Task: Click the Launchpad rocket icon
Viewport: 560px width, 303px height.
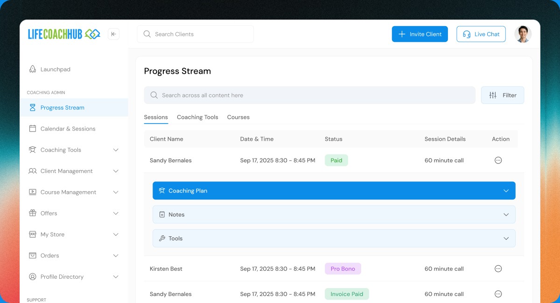Action: click(x=33, y=69)
